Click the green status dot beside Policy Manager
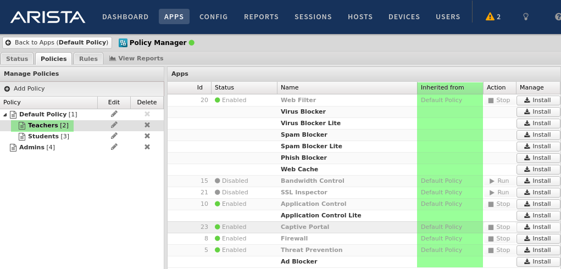This screenshot has height=269, width=561. click(191, 43)
